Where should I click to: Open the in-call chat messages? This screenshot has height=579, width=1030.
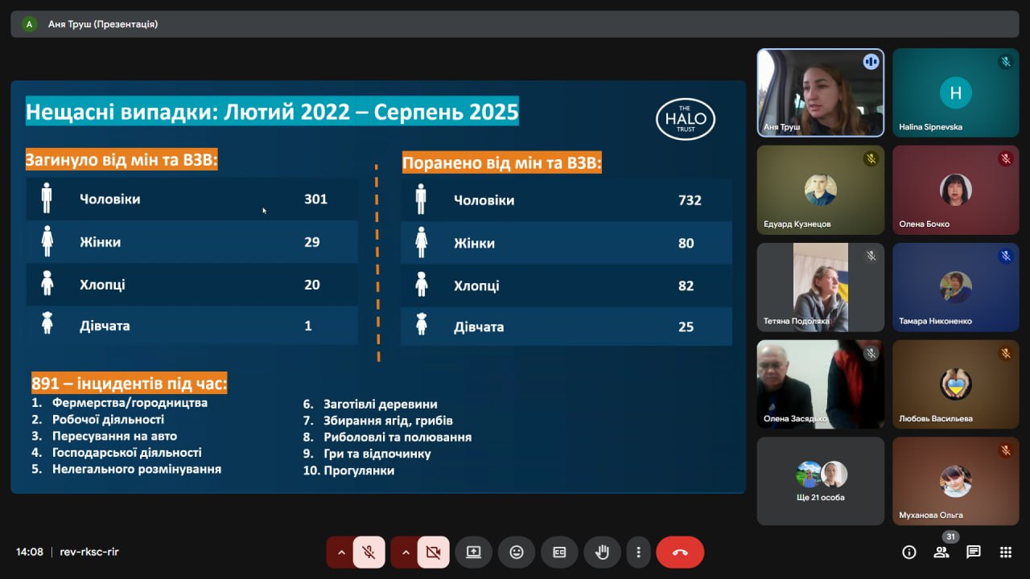[974, 552]
